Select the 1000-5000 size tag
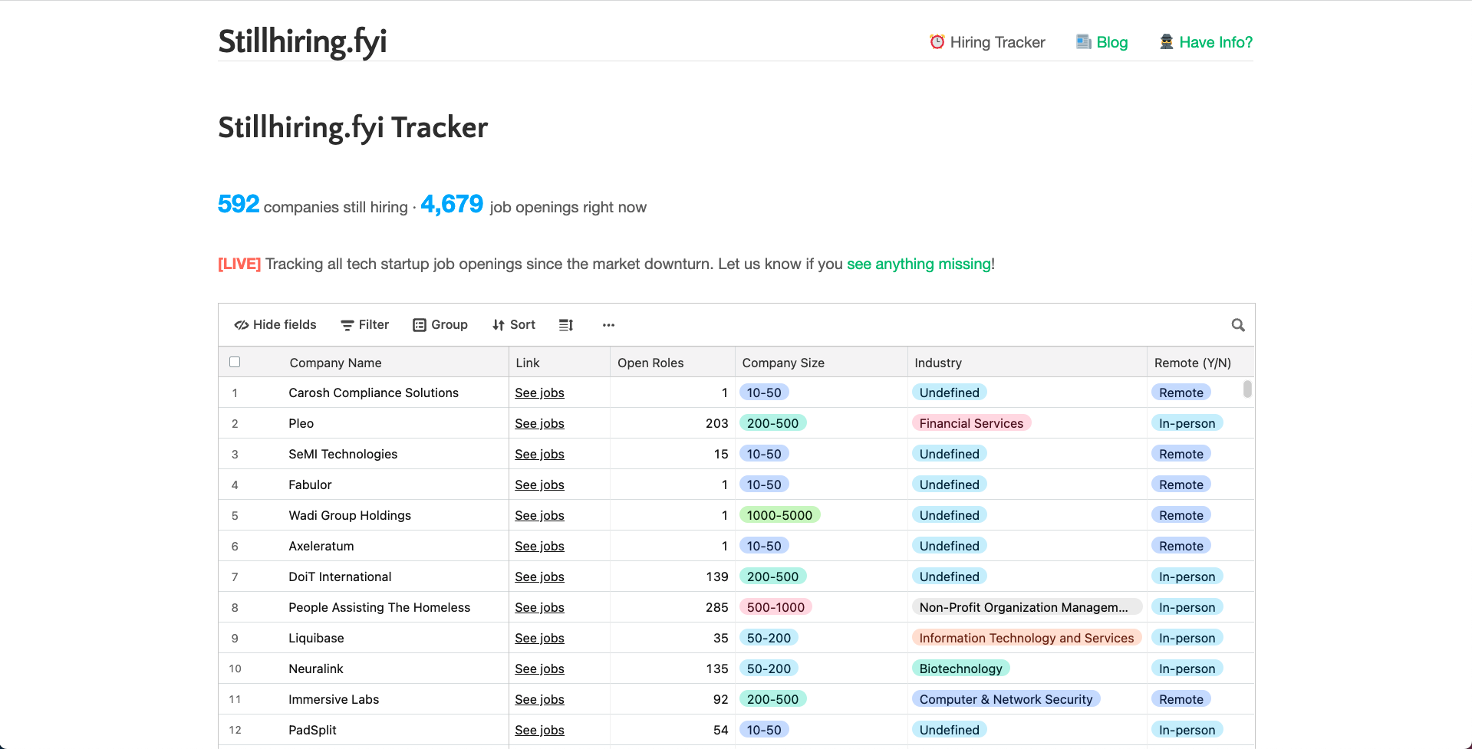 click(x=779, y=515)
